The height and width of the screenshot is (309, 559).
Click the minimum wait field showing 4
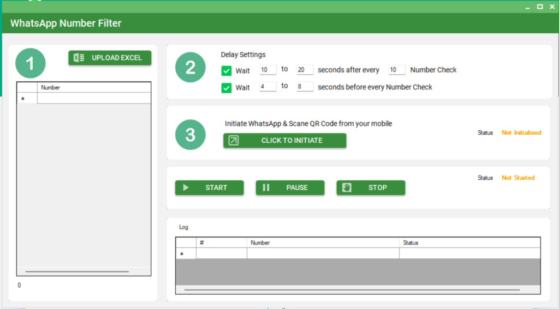pyautogui.click(x=267, y=87)
